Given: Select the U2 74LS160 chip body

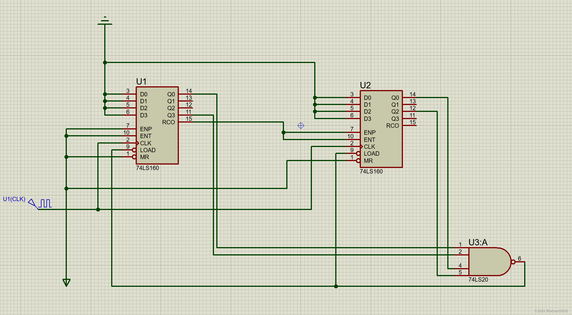Looking at the screenshot, I should 381,129.
